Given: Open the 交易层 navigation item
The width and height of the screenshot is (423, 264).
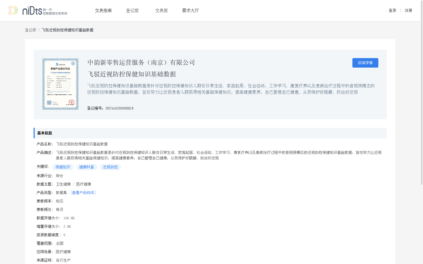Looking at the screenshot, I should coord(161,11).
